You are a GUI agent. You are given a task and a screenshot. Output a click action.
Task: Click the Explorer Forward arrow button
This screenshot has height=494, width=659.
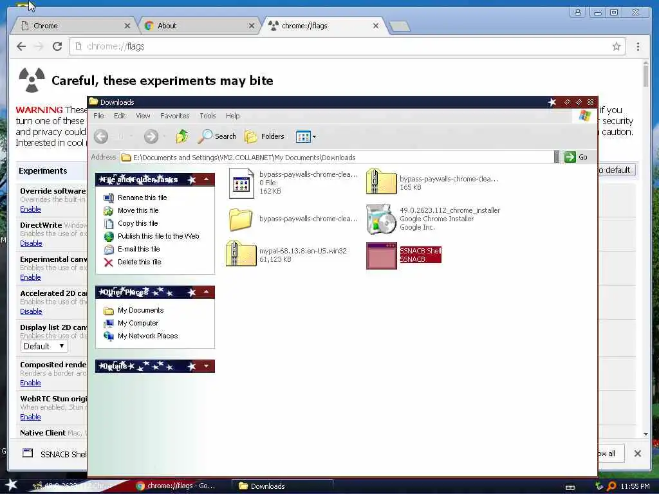151,136
